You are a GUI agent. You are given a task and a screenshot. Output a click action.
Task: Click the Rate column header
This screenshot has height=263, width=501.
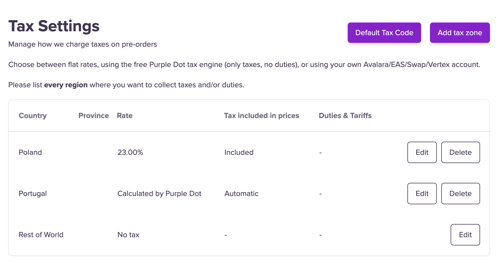coord(125,116)
